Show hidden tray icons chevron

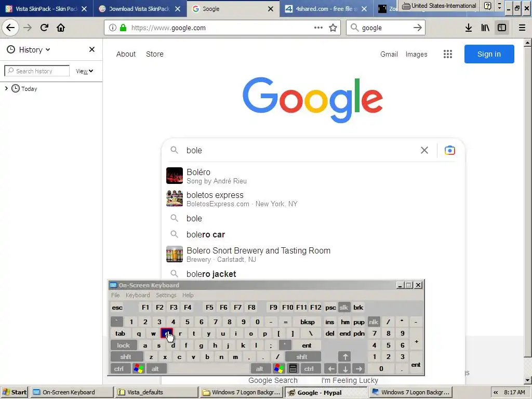click(496, 393)
